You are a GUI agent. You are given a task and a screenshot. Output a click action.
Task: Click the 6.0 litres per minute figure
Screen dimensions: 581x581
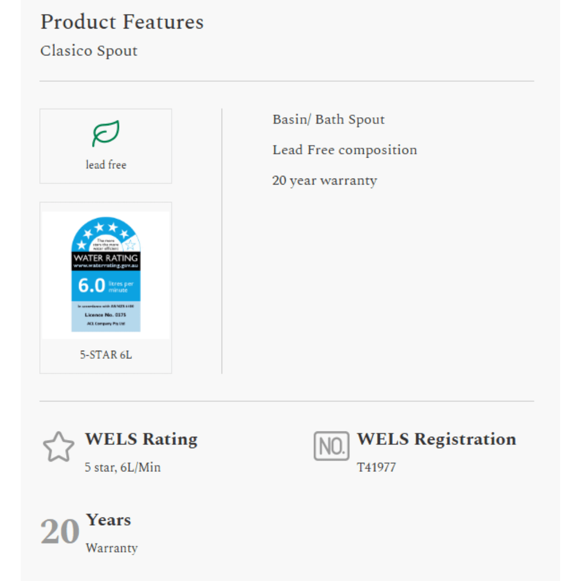(92, 285)
